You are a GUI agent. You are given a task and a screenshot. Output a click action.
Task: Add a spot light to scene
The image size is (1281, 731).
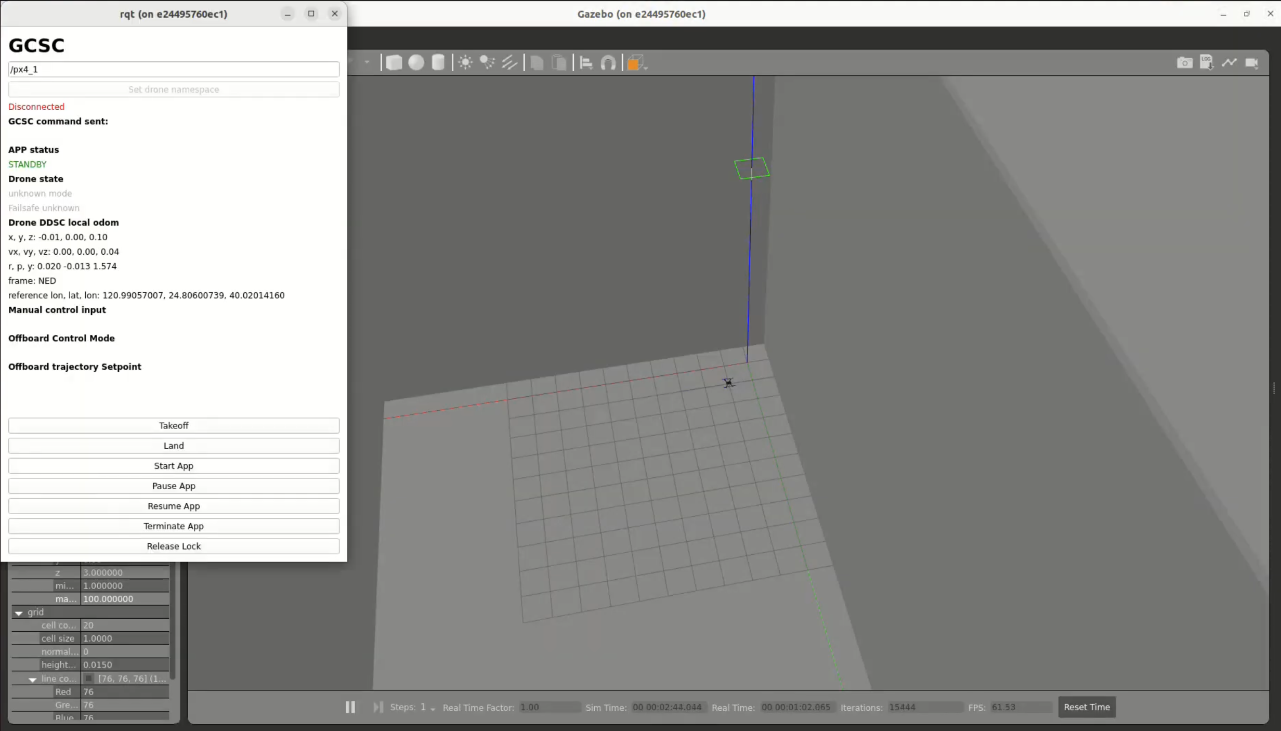click(487, 63)
